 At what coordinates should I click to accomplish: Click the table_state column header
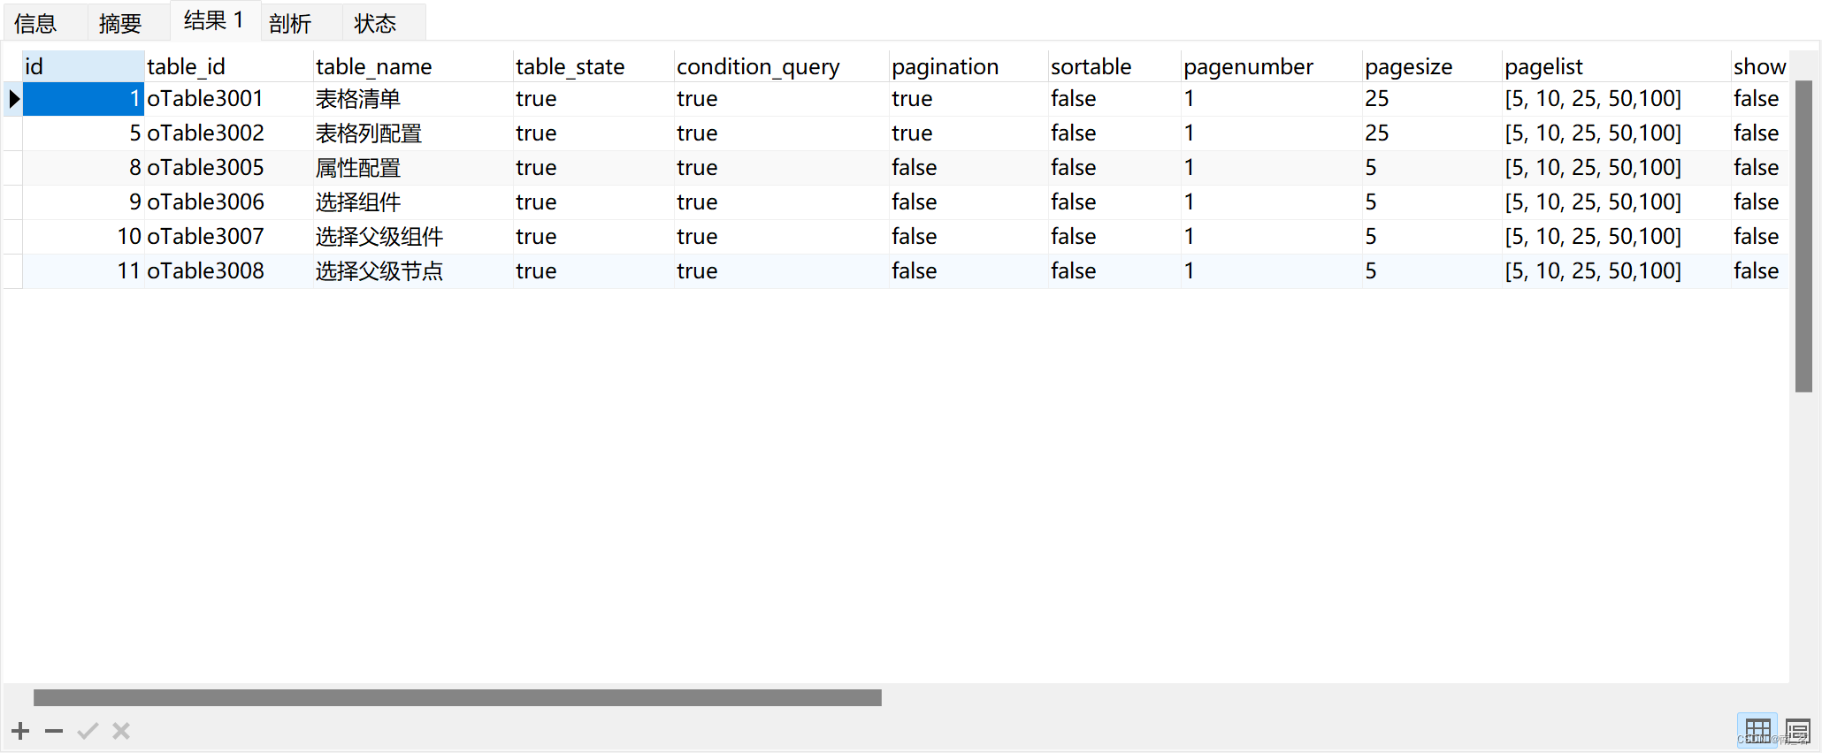pos(593,66)
